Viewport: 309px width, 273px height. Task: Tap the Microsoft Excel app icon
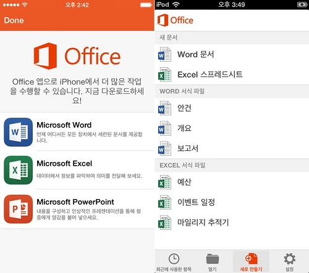(x=18, y=170)
